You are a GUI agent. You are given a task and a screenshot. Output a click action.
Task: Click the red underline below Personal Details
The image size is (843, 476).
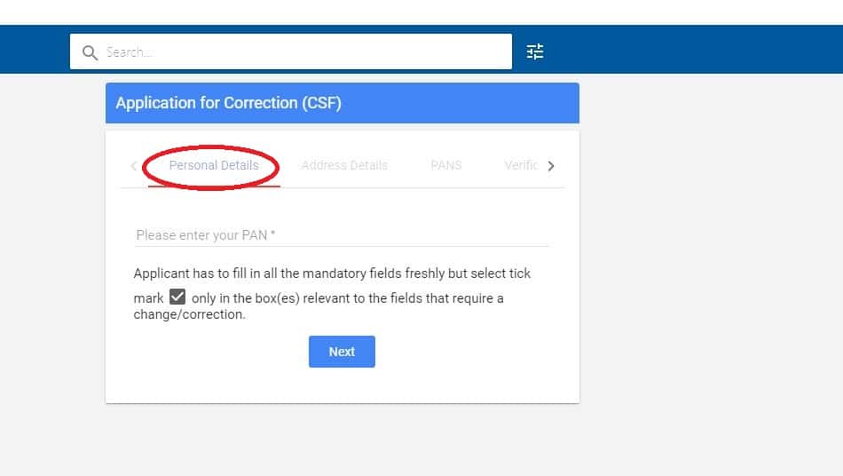214,186
